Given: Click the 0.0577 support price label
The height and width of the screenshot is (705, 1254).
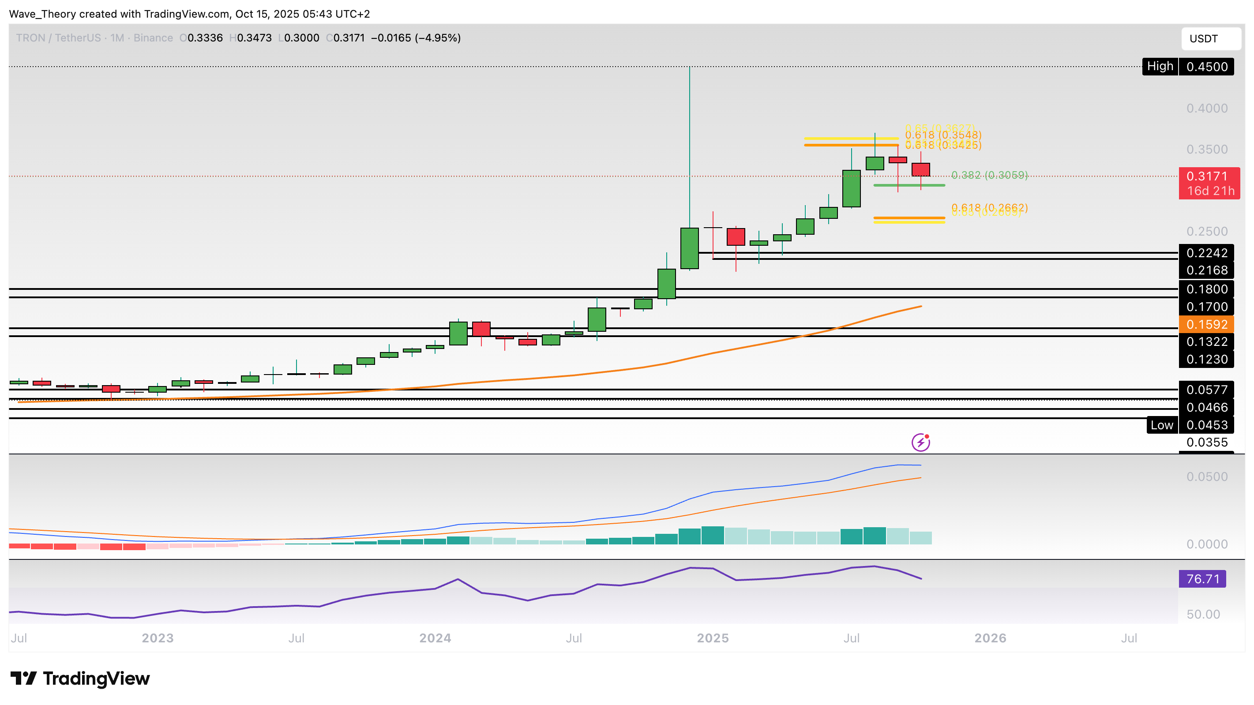Looking at the screenshot, I should [x=1207, y=389].
